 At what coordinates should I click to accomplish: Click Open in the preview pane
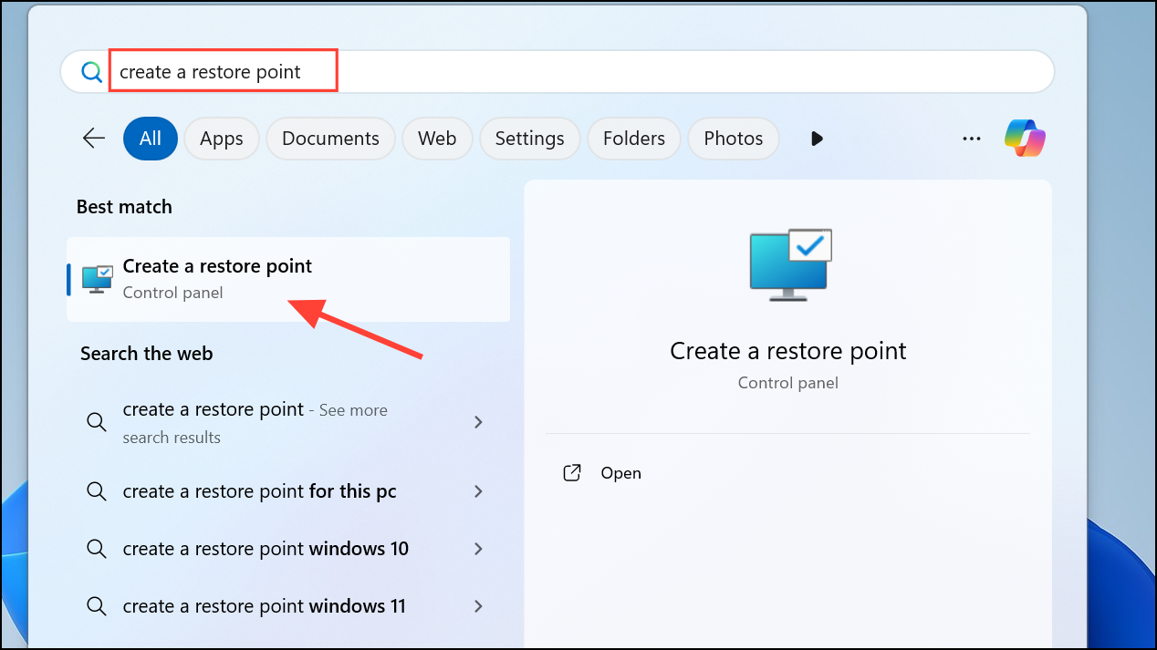(620, 473)
